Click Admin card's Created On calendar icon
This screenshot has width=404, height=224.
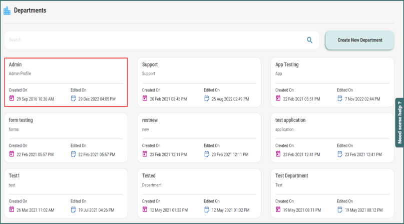[x=12, y=98]
